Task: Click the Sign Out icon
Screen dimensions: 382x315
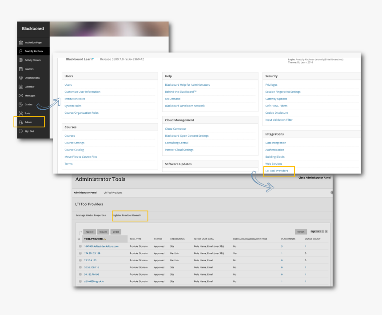Action: click(x=21, y=131)
